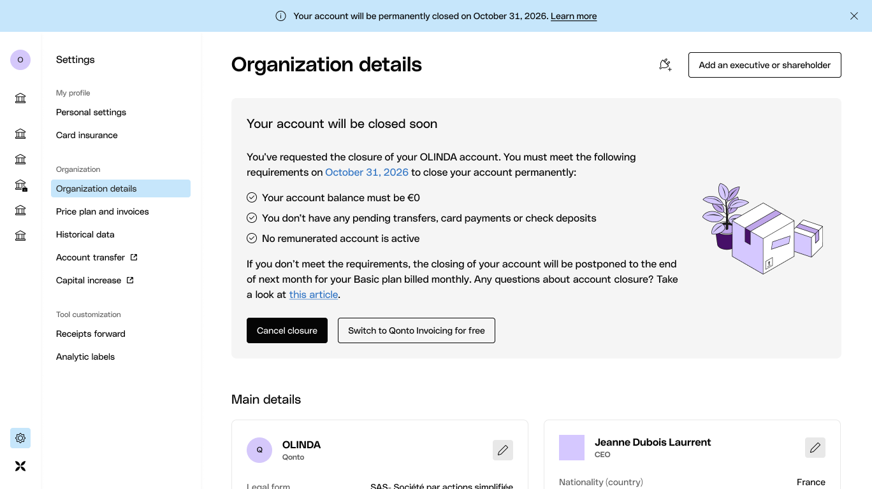Click the "Settings" sidebar title
Viewport: 872px width, 489px height.
tap(75, 59)
